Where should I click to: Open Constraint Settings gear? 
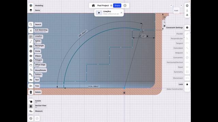187,27
